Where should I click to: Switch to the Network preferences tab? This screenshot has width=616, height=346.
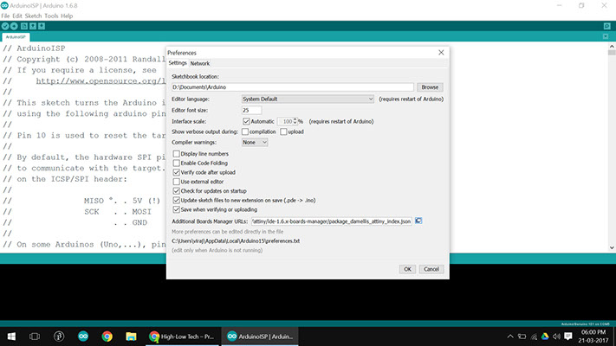click(x=200, y=63)
